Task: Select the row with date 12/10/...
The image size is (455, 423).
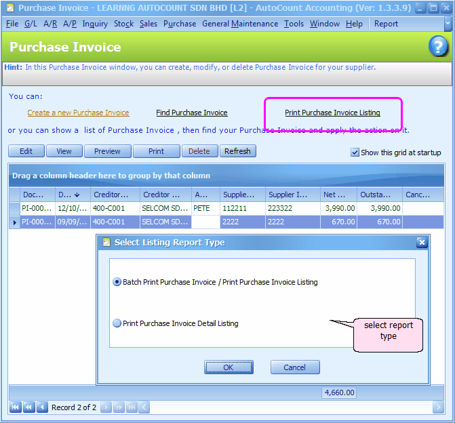Action: [226, 208]
